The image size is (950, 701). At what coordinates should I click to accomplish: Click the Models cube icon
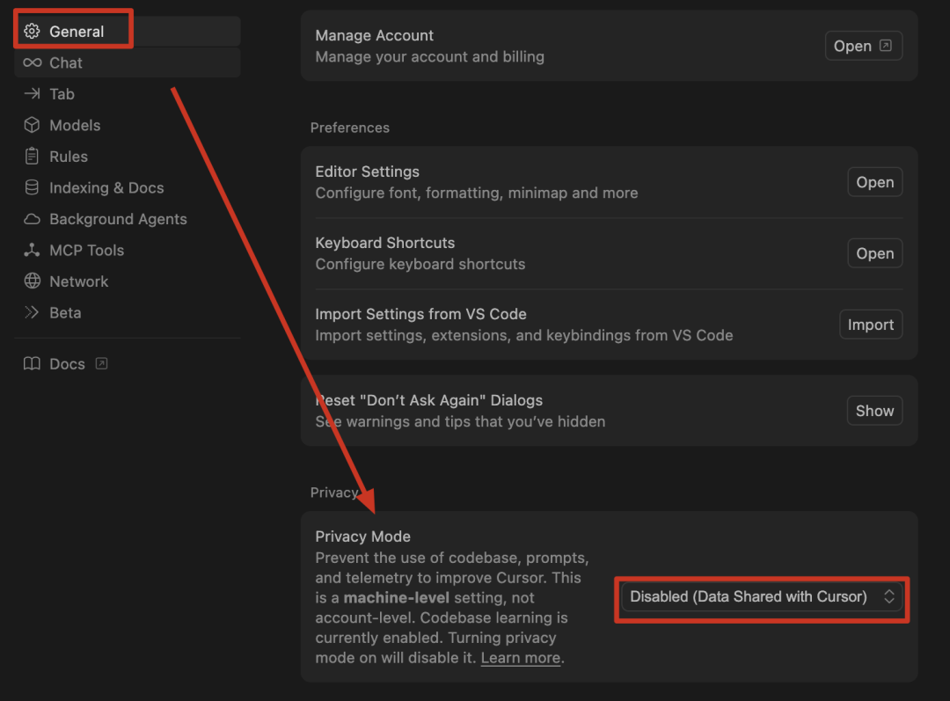(33, 125)
